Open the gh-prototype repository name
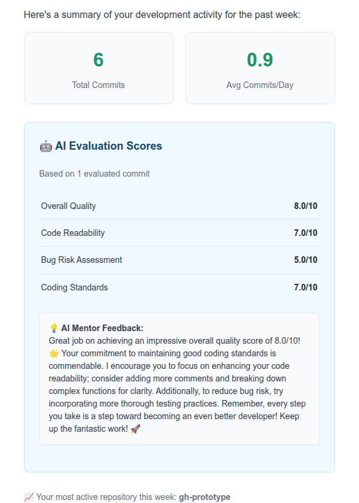Screen dimensions: 359x503 pyautogui.click(x=205, y=497)
